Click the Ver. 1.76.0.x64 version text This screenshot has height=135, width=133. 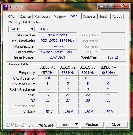[x=41, y=126]
